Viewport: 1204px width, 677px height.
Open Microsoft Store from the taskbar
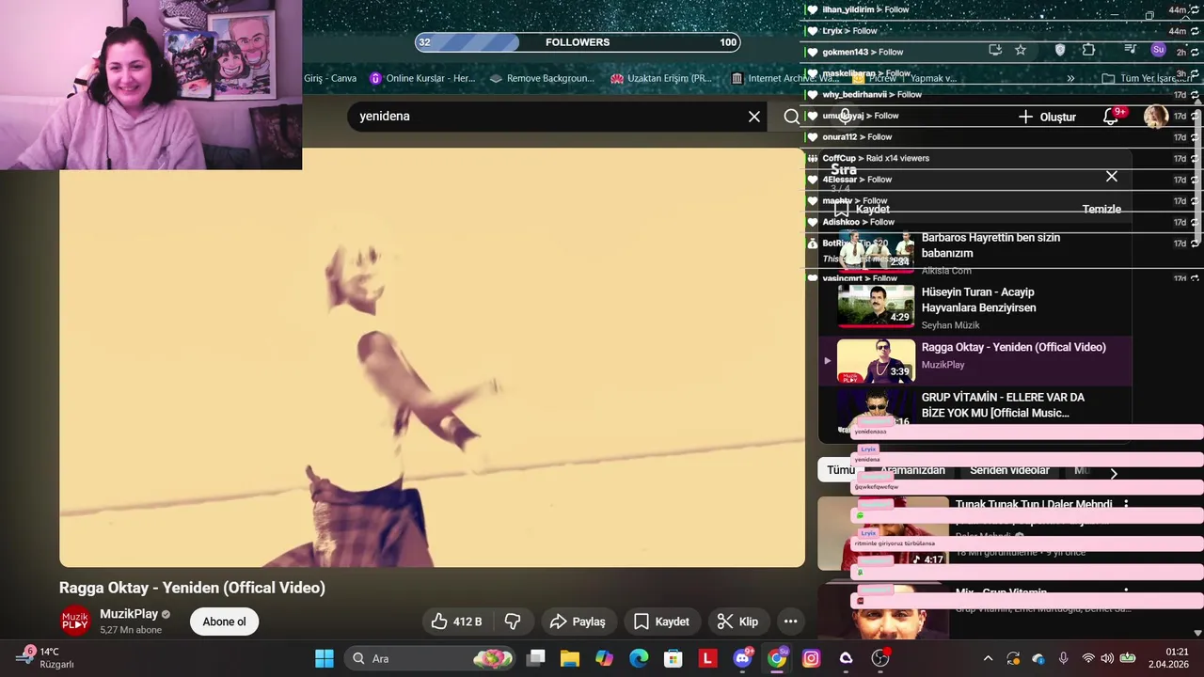click(x=673, y=658)
